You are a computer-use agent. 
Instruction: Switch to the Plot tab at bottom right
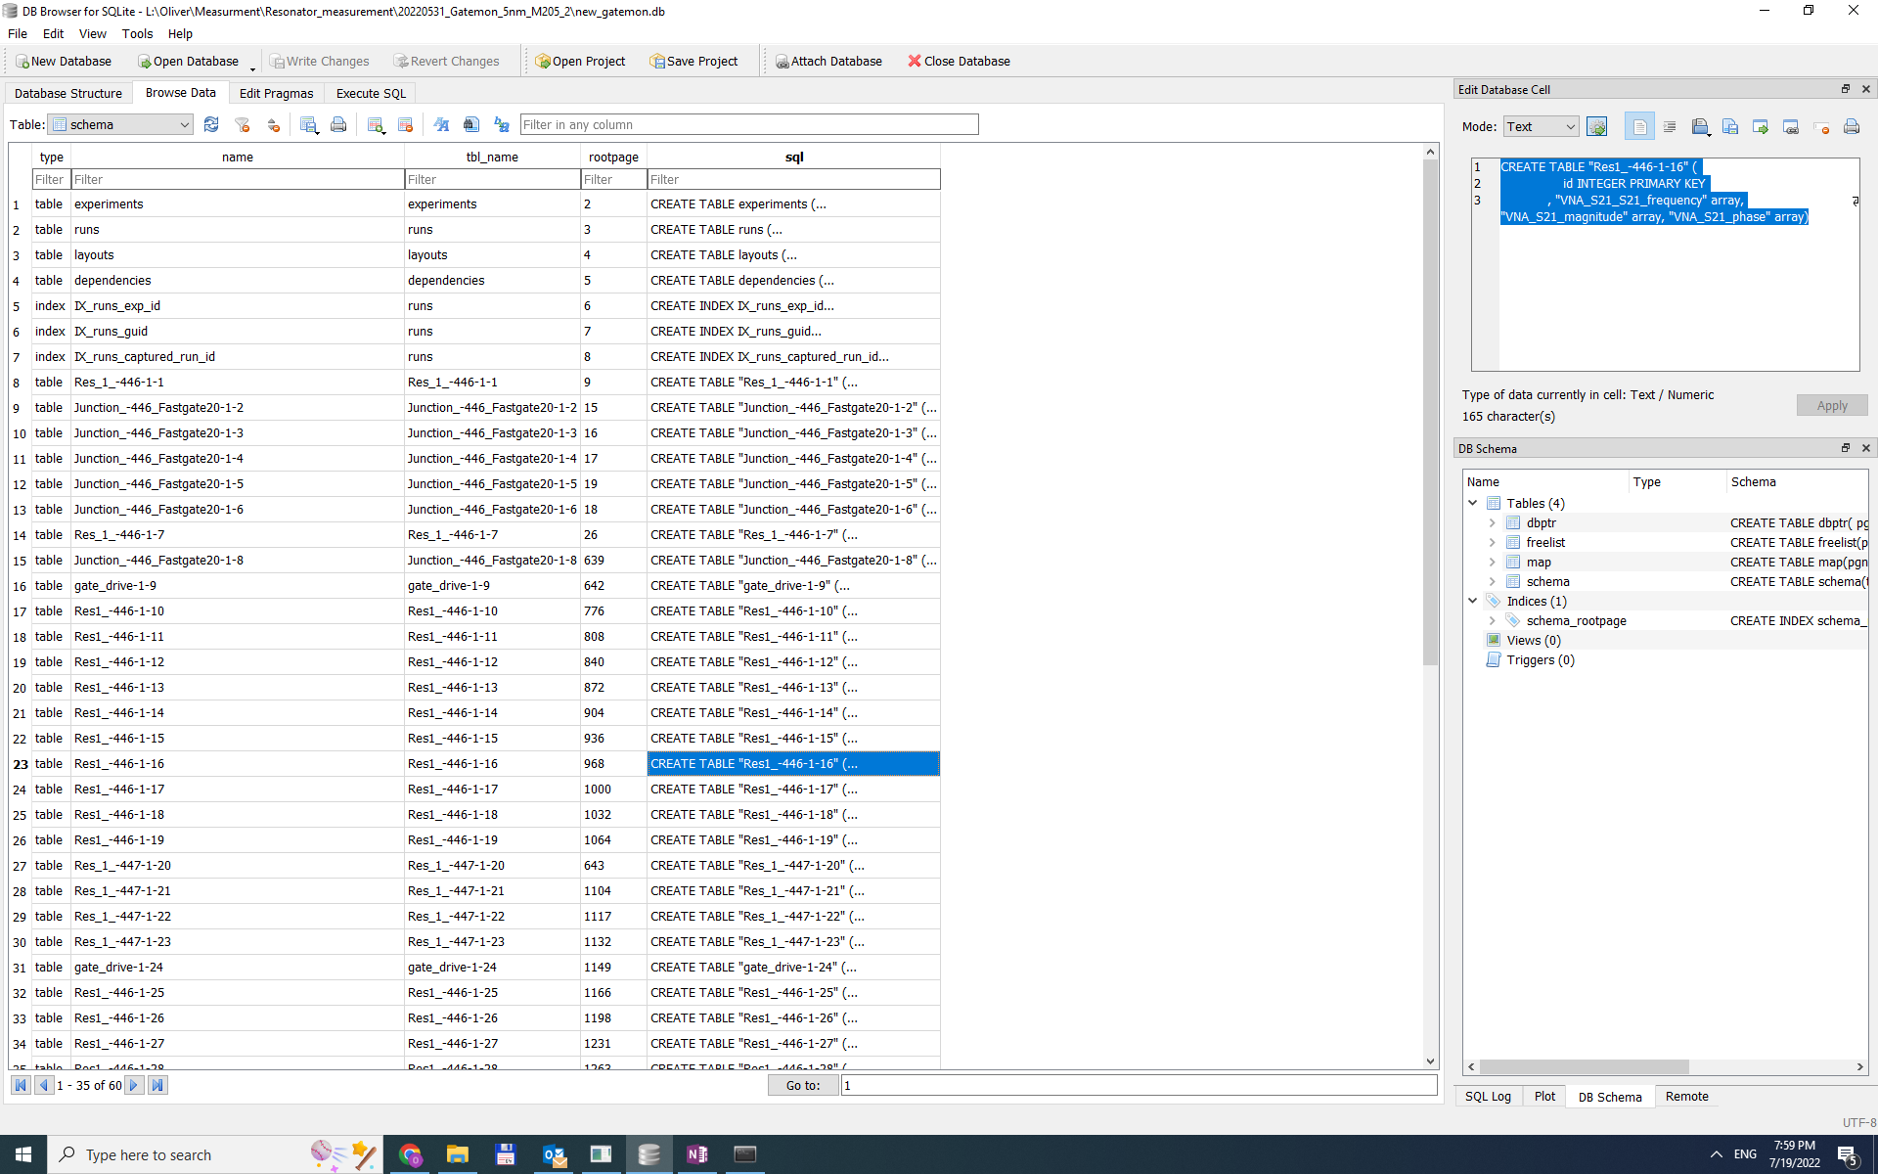click(x=1543, y=1096)
